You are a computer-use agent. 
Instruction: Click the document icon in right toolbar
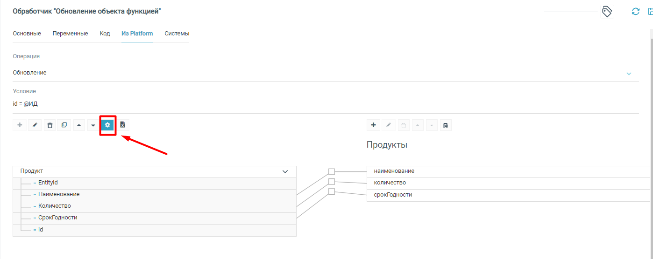point(446,125)
